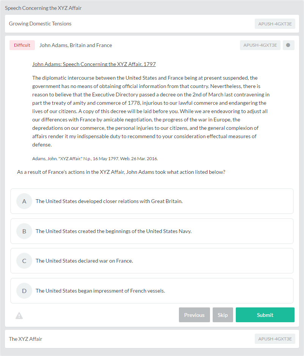Select answer letter C circle

[x=24, y=261]
